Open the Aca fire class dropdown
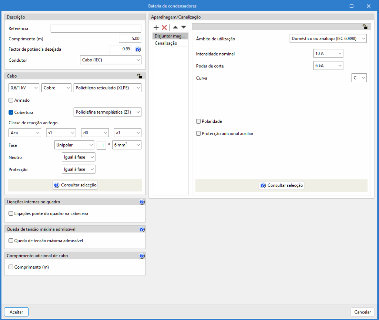 (x=25, y=132)
